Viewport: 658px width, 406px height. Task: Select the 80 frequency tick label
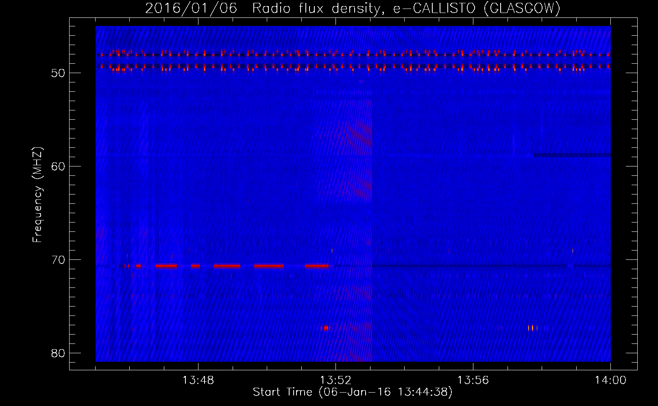point(58,353)
